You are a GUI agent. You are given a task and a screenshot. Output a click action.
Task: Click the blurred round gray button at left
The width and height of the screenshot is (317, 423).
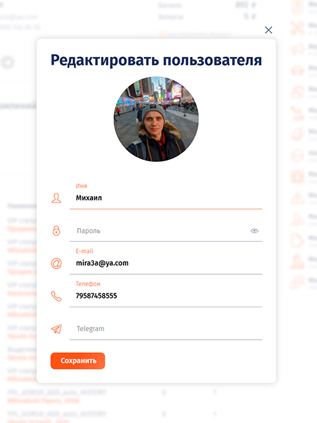(x=7, y=62)
